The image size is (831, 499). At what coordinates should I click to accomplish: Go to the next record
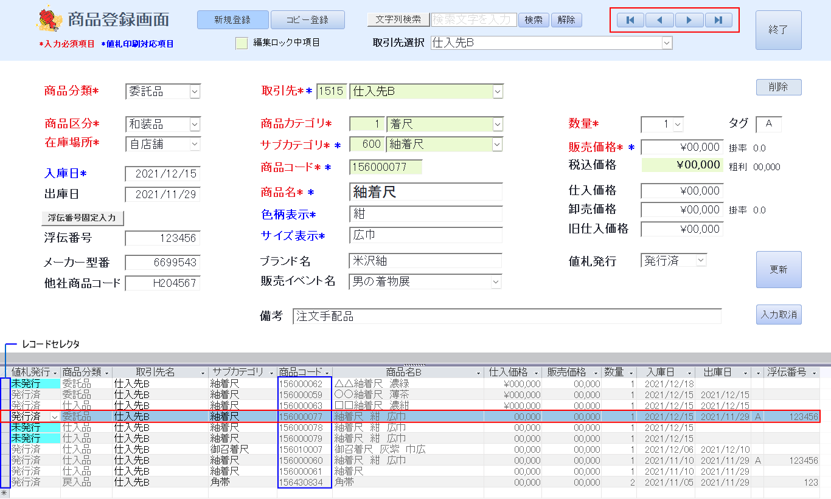(x=689, y=20)
